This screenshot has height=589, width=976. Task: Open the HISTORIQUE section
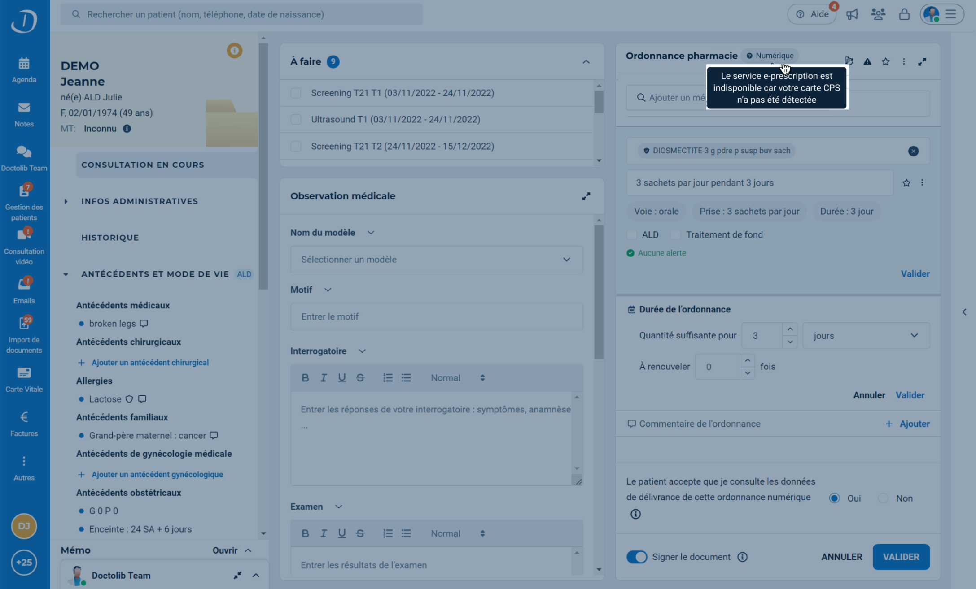pyautogui.click(x=110, y=238)
